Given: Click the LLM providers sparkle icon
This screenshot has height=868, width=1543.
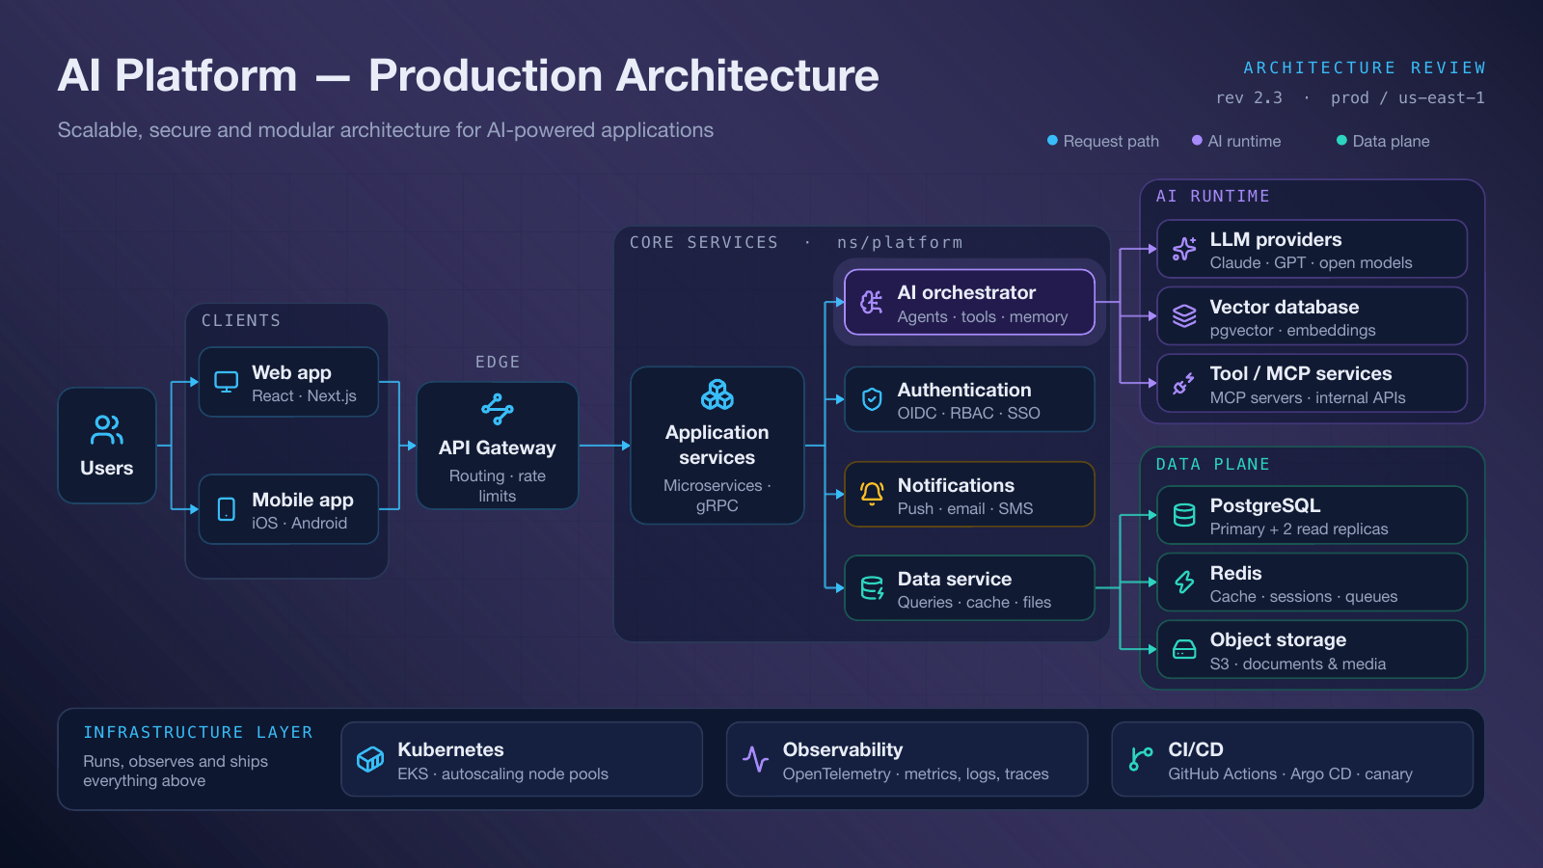Looking at the screenshot, I should [1184, 249].
